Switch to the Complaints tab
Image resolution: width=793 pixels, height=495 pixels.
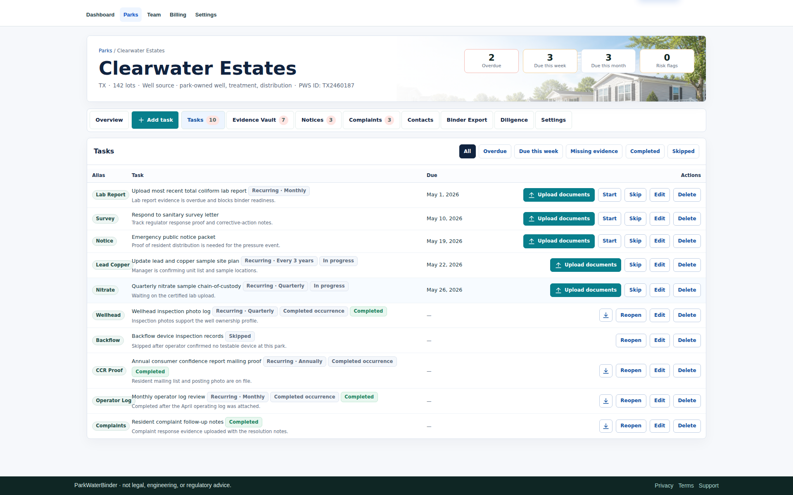[371, 120]
